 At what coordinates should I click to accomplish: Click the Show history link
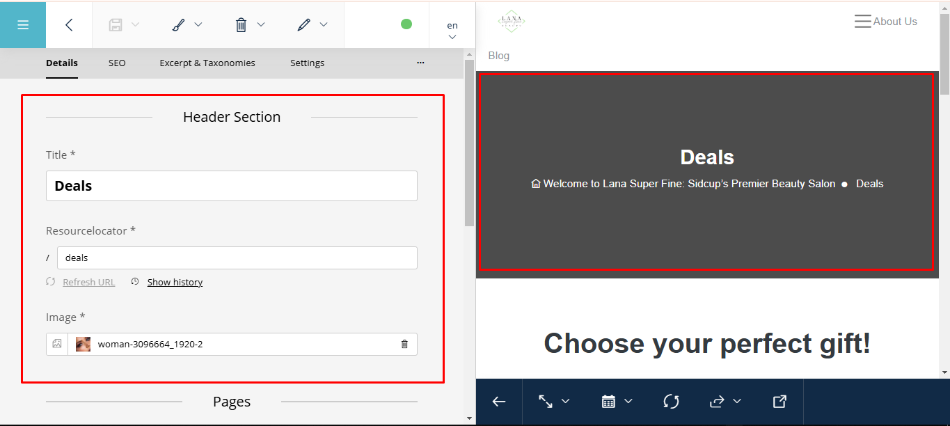point(175,282)
